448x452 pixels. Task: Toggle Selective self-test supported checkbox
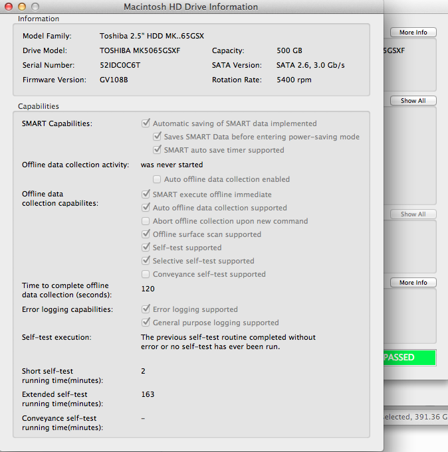(146, 261)
